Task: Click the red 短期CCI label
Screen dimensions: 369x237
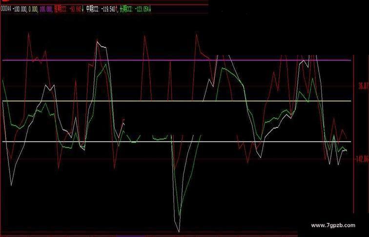Action: point(61,9)
